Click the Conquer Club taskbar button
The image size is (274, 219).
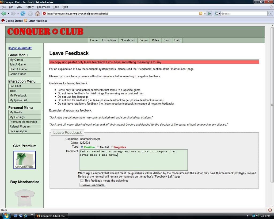51,216
